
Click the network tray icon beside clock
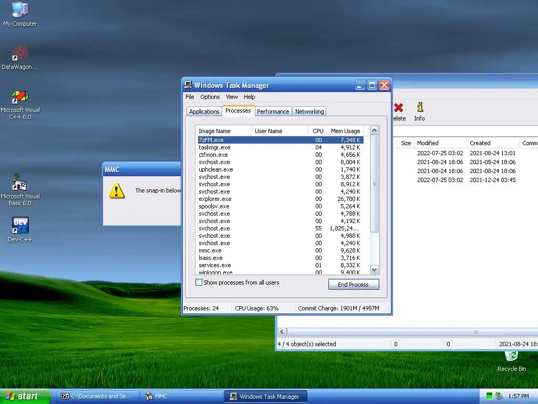499,396
